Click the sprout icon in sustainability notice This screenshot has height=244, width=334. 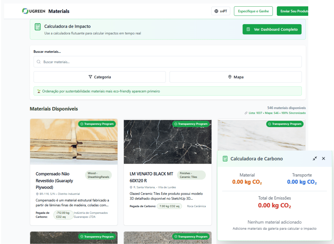click(x=39, y=91)
